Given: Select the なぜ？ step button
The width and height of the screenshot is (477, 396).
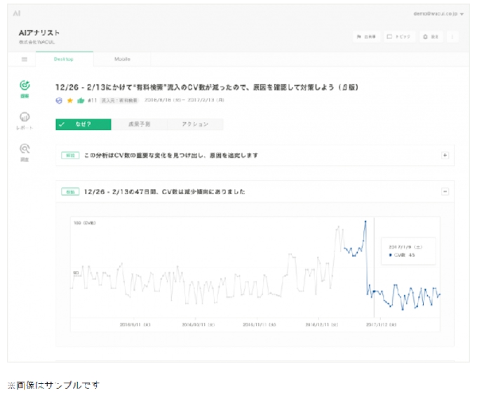Looking at the screenshot, I should [x=83, y=124].
